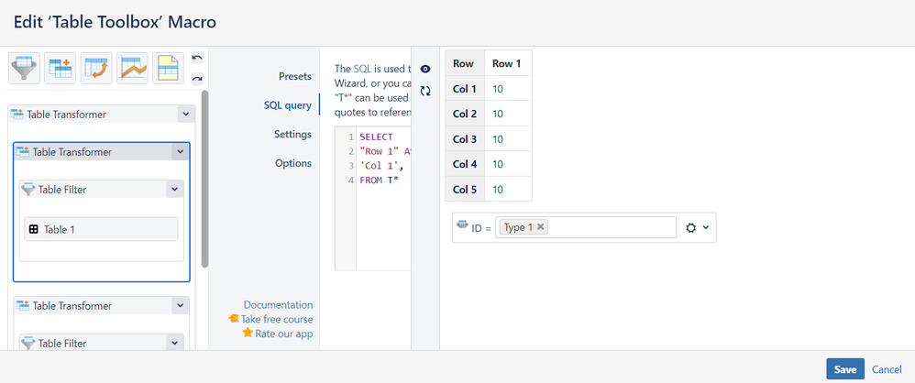Click the Table Transformer toolbar icon
Viewport: 915px width, 383px height.
click(61, 68)
